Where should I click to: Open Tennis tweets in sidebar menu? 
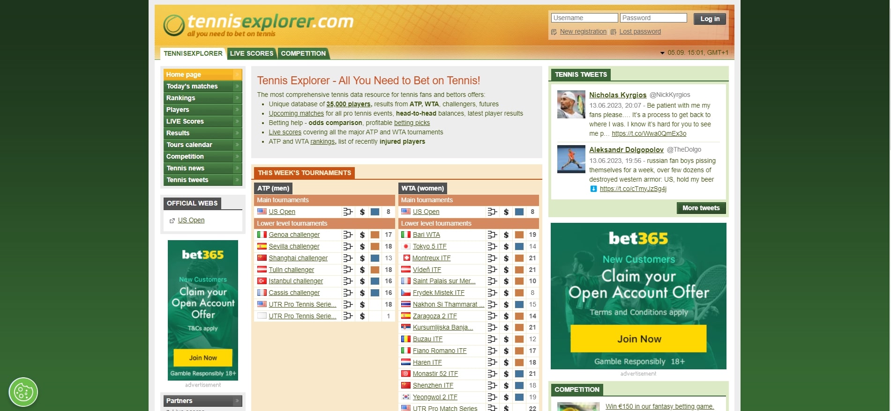click(202, 180)
